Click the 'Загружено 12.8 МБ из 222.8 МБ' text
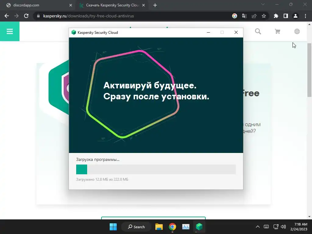 click(x=102, y=179)
